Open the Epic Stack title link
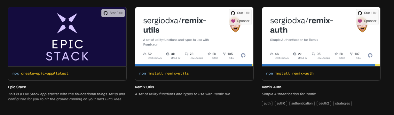394x115 pixels. 17,87
